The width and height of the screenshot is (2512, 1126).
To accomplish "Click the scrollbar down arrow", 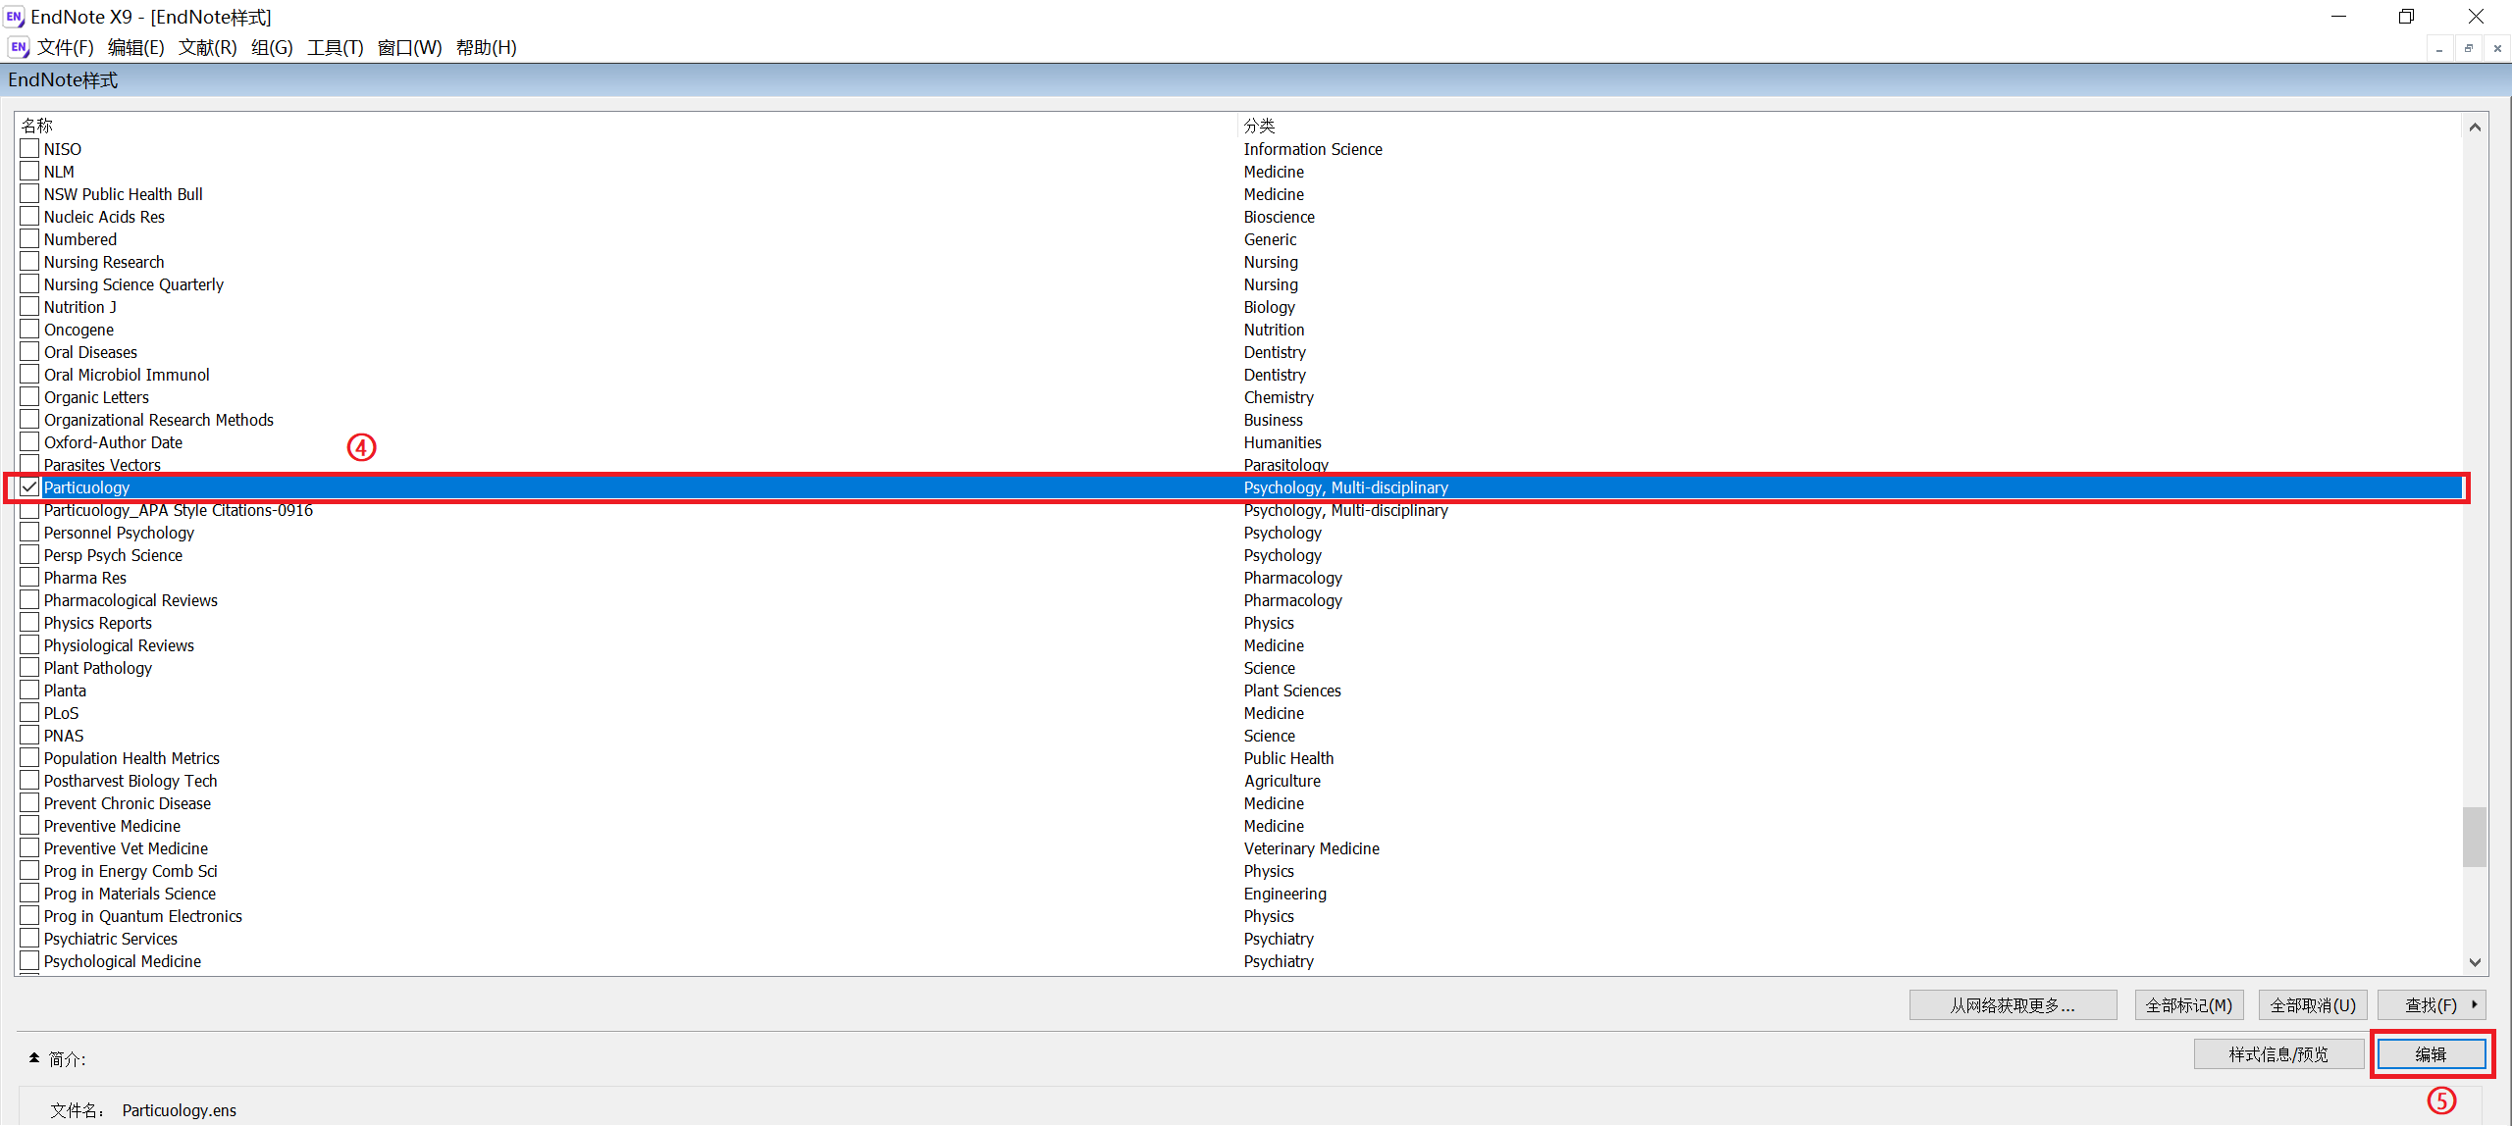I will pyautogui.click(x=2475, y=962).
